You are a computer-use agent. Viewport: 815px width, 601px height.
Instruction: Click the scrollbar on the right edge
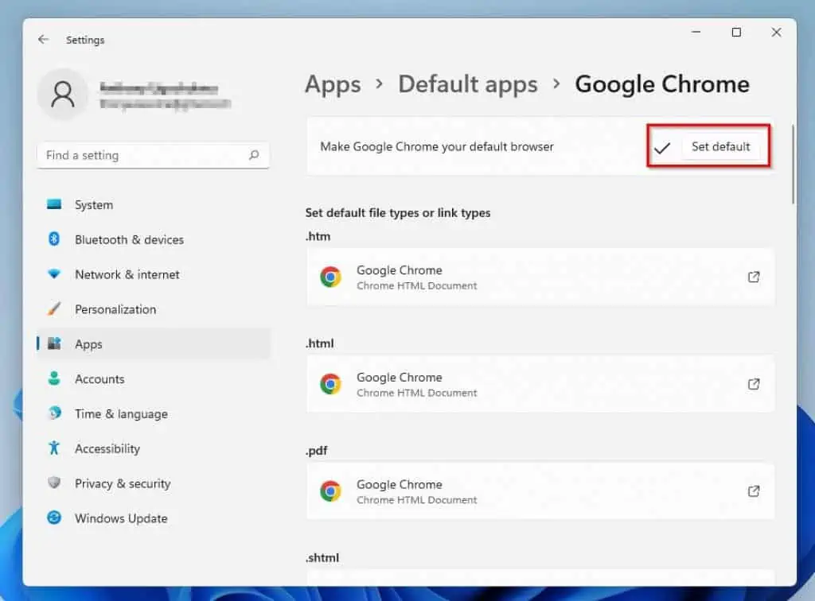(x=794, y=159)
